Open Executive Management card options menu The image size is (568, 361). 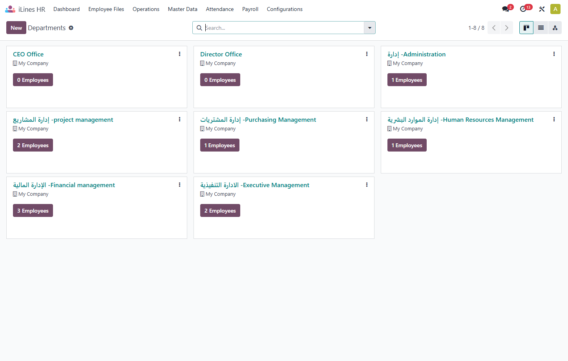pos(367,185)
